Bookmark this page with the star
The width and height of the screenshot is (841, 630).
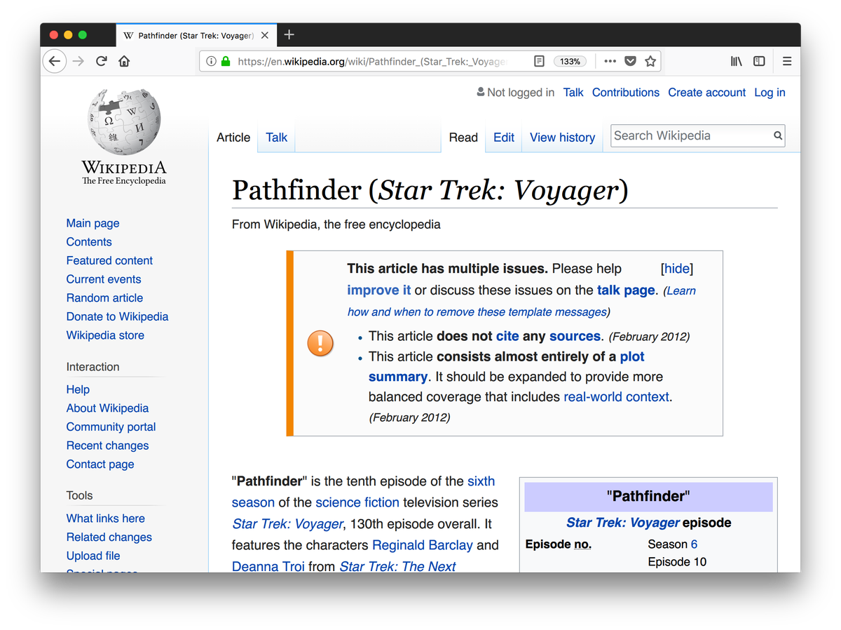650,61
